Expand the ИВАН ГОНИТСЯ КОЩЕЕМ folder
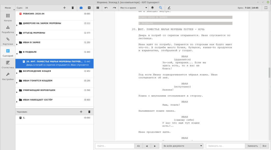 click(x=17, y=83)
